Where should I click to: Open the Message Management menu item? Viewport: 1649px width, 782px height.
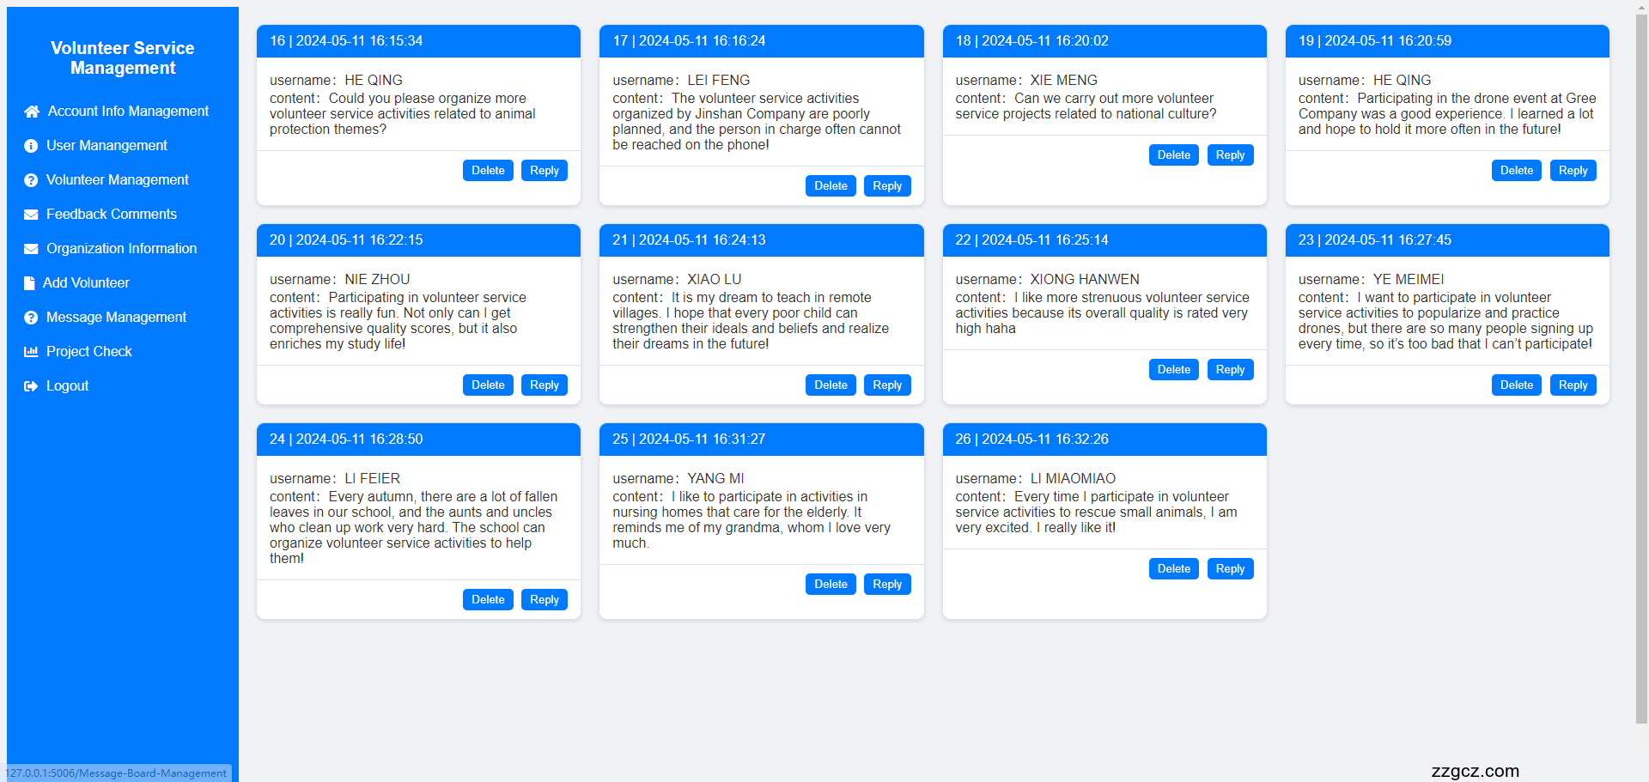click(116, 318)
